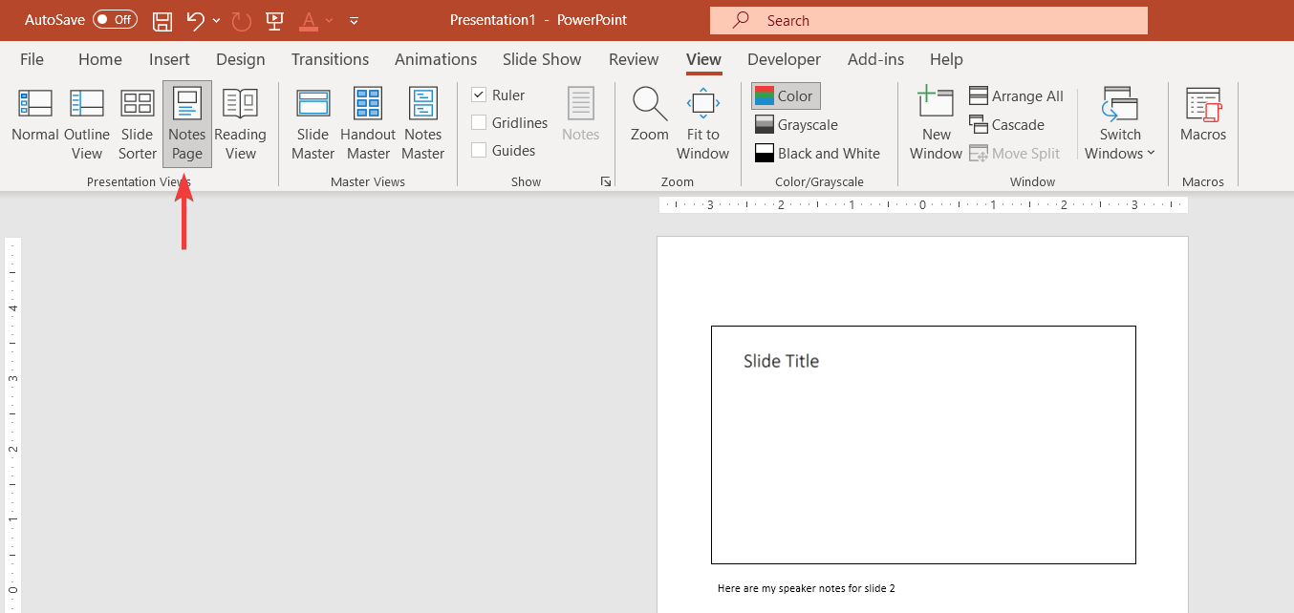Open the Font Color dropdown arrow

(330, 20)
